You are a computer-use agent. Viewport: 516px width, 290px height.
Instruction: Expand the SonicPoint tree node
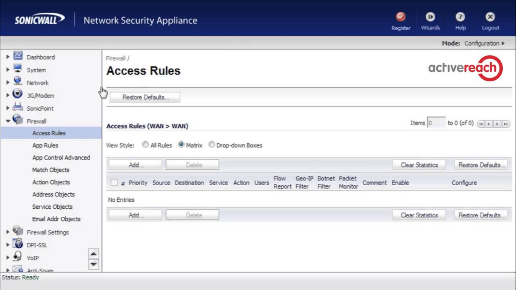tap(8, 108)
